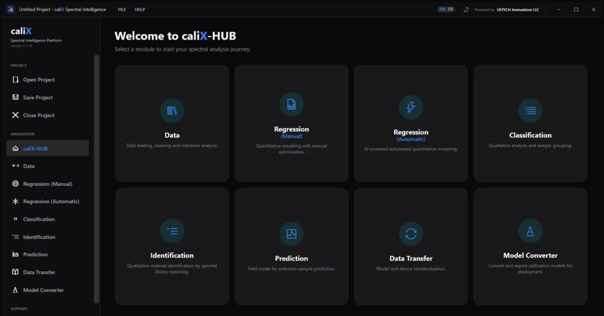Click the caliX-HUB home icon in sidebar
Viewport: 604px width, 316px height.
(x=15, y=148)
